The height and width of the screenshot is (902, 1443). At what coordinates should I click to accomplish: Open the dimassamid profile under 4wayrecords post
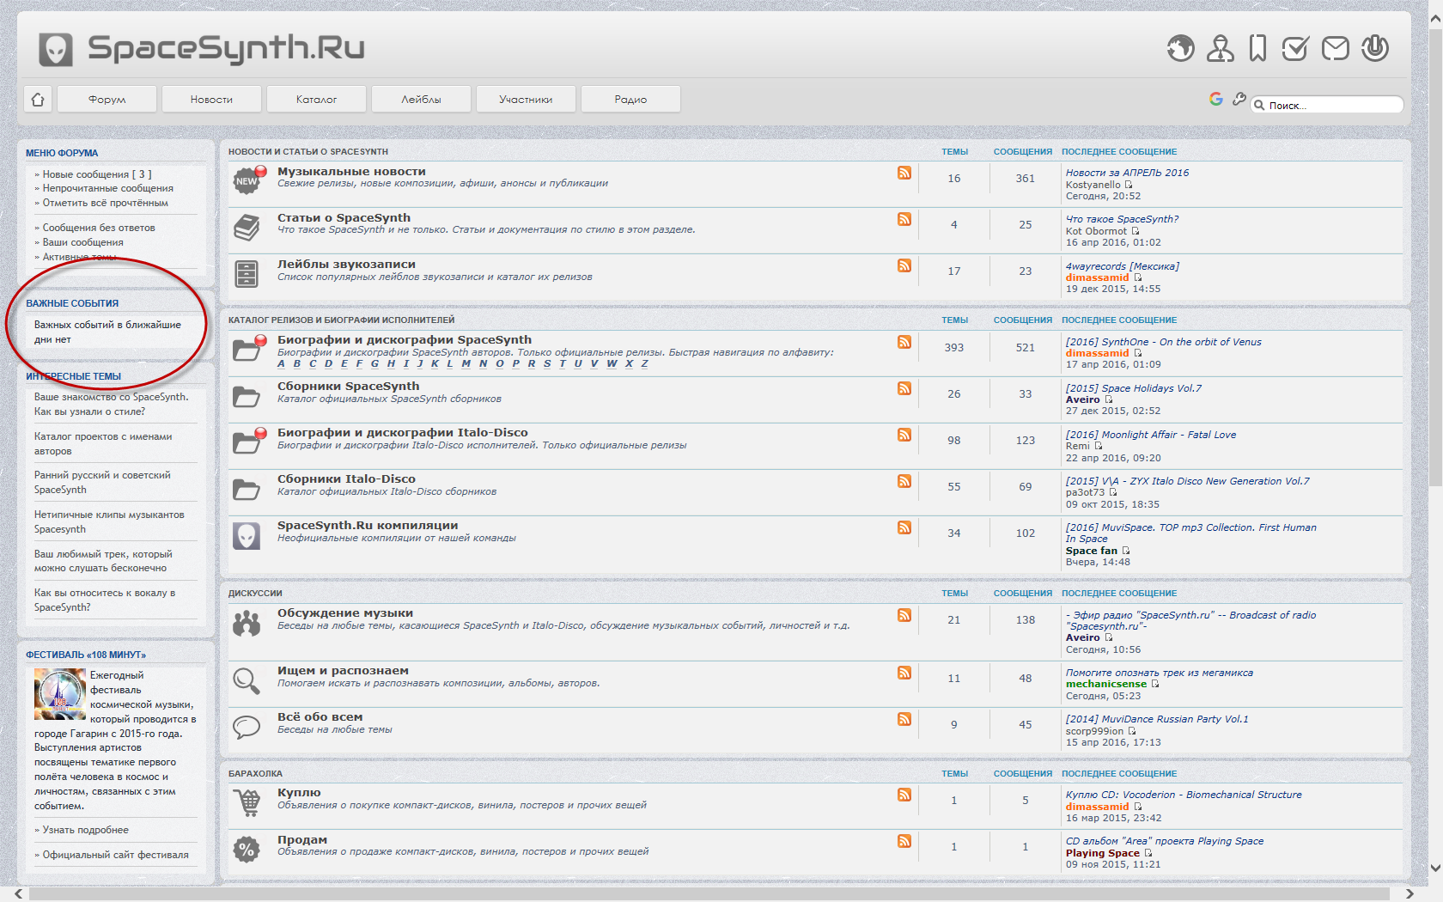(1098, 277)
